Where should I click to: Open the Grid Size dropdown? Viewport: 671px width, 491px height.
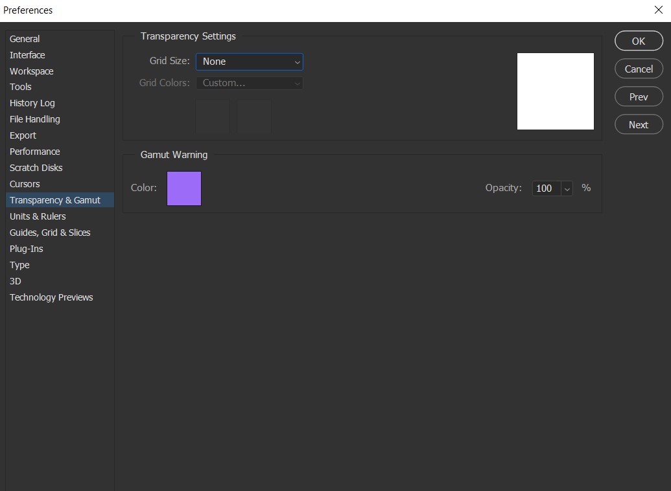click(x=250, y=62)
